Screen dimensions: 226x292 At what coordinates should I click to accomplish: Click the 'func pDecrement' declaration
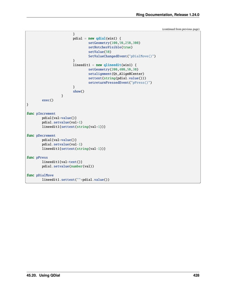coord(41,136)
